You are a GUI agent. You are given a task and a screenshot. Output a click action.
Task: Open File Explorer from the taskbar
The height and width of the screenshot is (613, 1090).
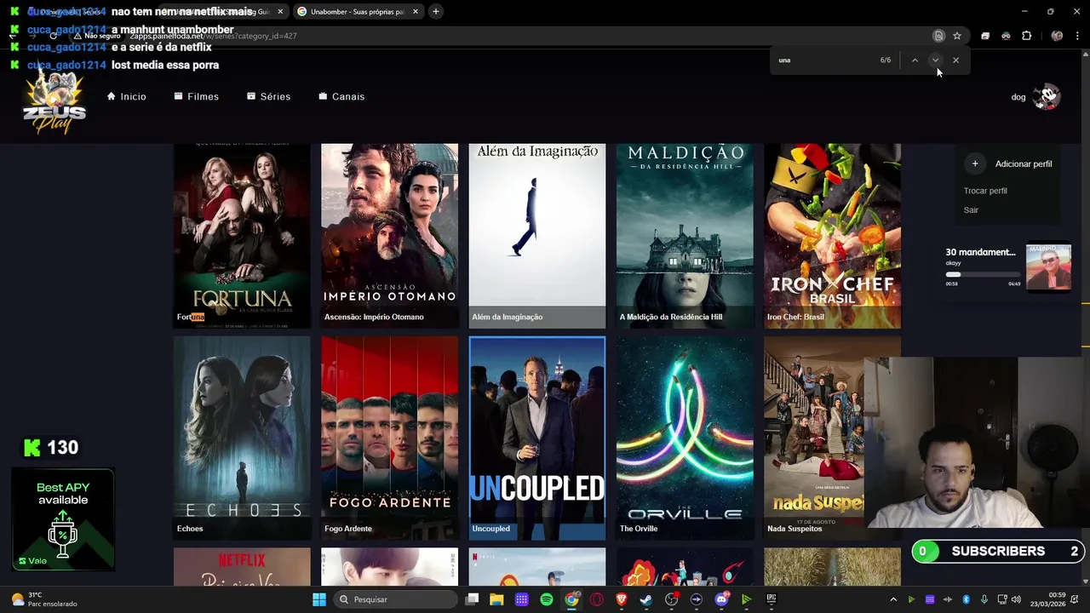[496, 599]
